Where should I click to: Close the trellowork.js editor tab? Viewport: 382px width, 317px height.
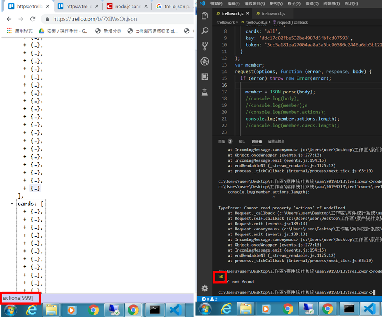[247, 13]
